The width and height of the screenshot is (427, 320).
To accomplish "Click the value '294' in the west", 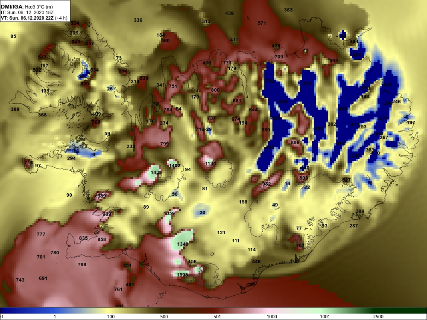I will [x=71, y=158].
